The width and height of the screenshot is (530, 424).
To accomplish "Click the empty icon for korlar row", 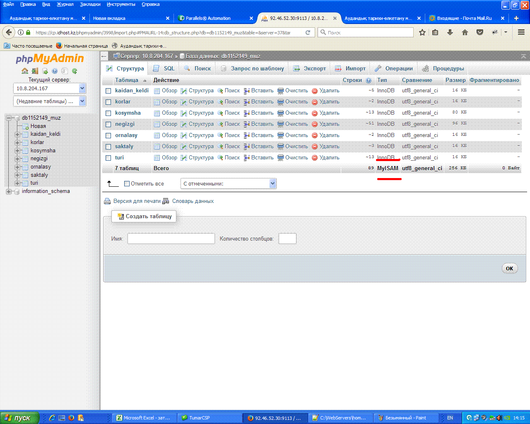I will click(280, 102).
